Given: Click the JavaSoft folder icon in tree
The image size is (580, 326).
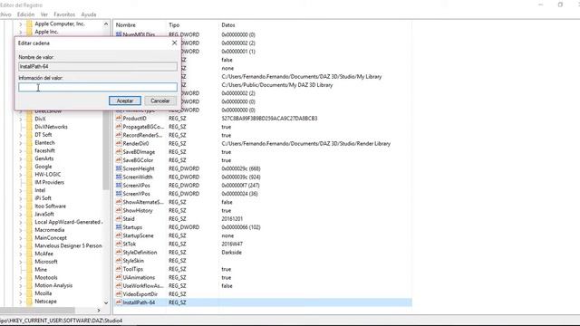Looking at the screenshot, I should coord(30,214).
